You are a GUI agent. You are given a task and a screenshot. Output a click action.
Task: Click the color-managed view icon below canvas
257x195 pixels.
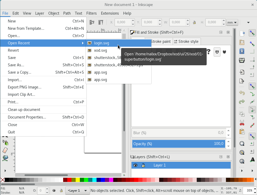pos(124,175)
